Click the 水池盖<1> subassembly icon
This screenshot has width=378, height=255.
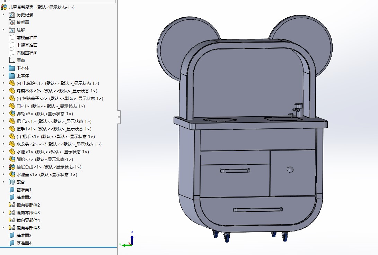[12, 175]
